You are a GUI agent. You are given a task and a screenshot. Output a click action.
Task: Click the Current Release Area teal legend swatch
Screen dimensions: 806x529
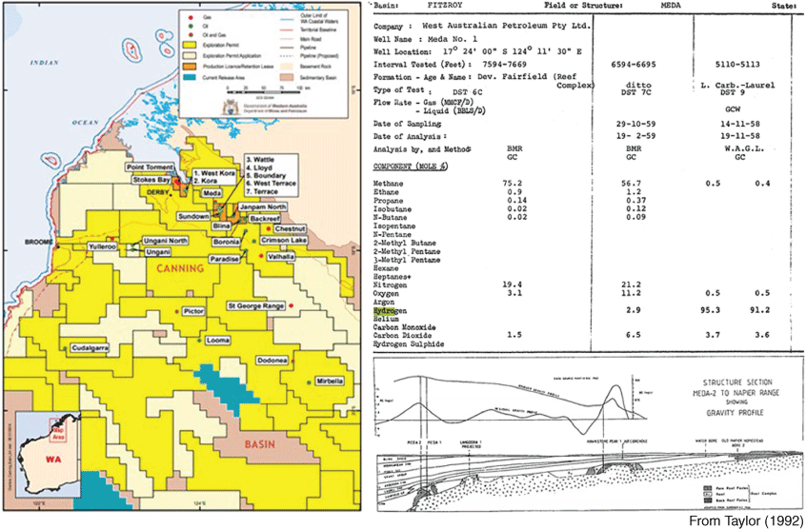pyautogui.click(x=190, y=77)
